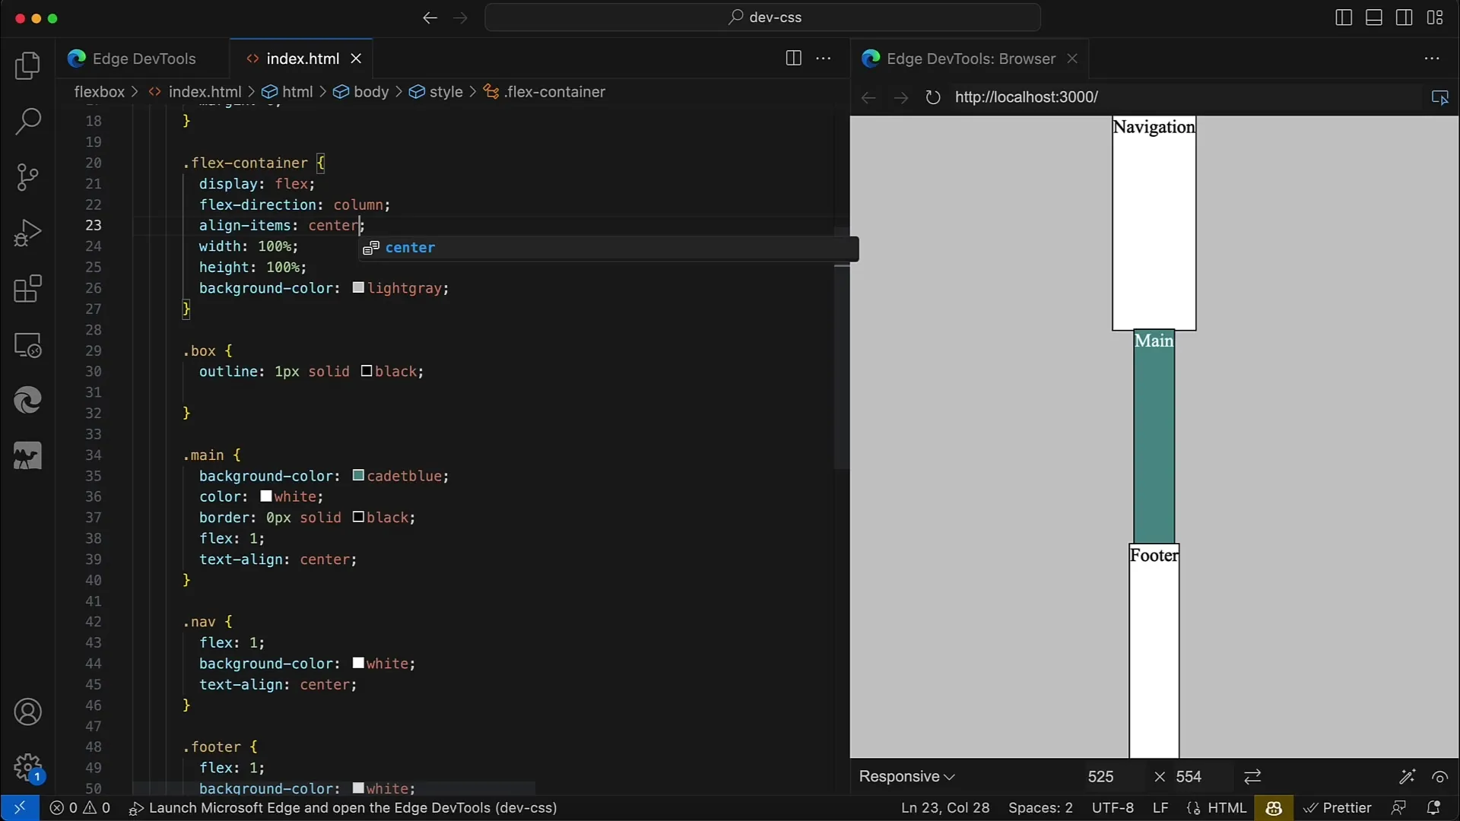Close the Edge DevTools: Browser tab
The height and width of the screenshot is (821, 1460).
[x=1072, y=59]
